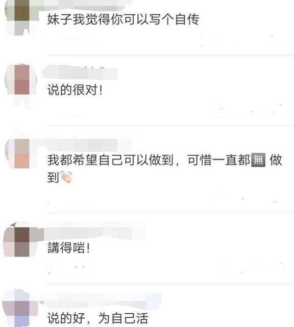
Task: Open profile avatar beside 我都希望 comment
Action: 21,153
